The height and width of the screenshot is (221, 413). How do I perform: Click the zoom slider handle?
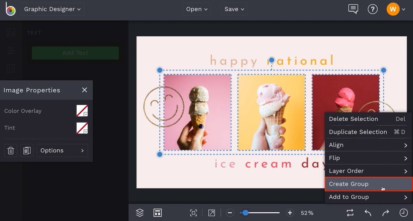pyautogui.click(x=245, y=213)
